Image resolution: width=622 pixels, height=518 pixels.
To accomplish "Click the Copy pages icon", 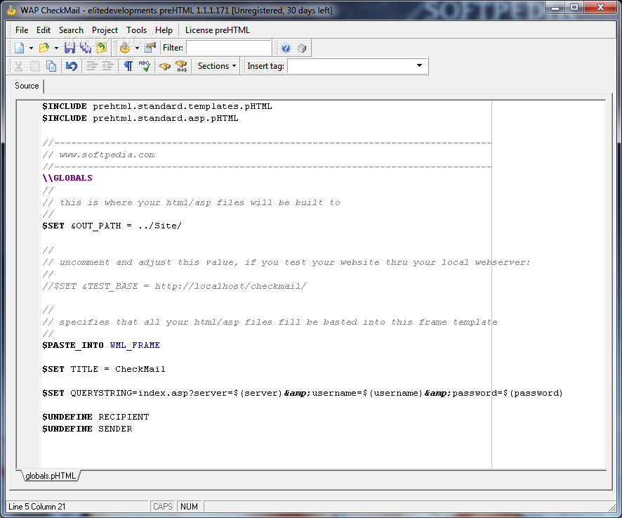I will 51,66.
